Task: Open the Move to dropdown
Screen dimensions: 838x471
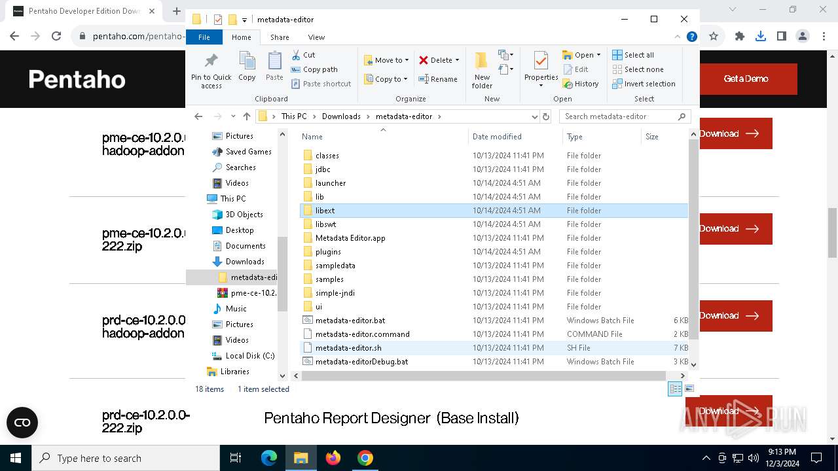Action: [x=386, y=60]
